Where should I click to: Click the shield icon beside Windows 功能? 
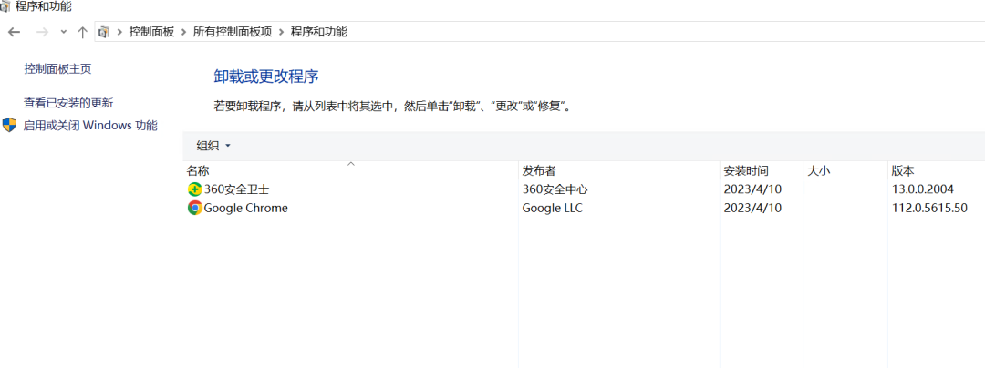click(9, 125)
